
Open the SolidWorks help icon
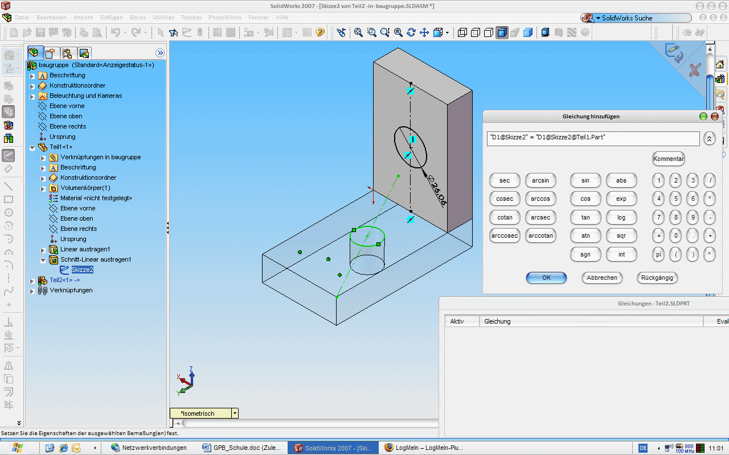[x=320, y=32]
